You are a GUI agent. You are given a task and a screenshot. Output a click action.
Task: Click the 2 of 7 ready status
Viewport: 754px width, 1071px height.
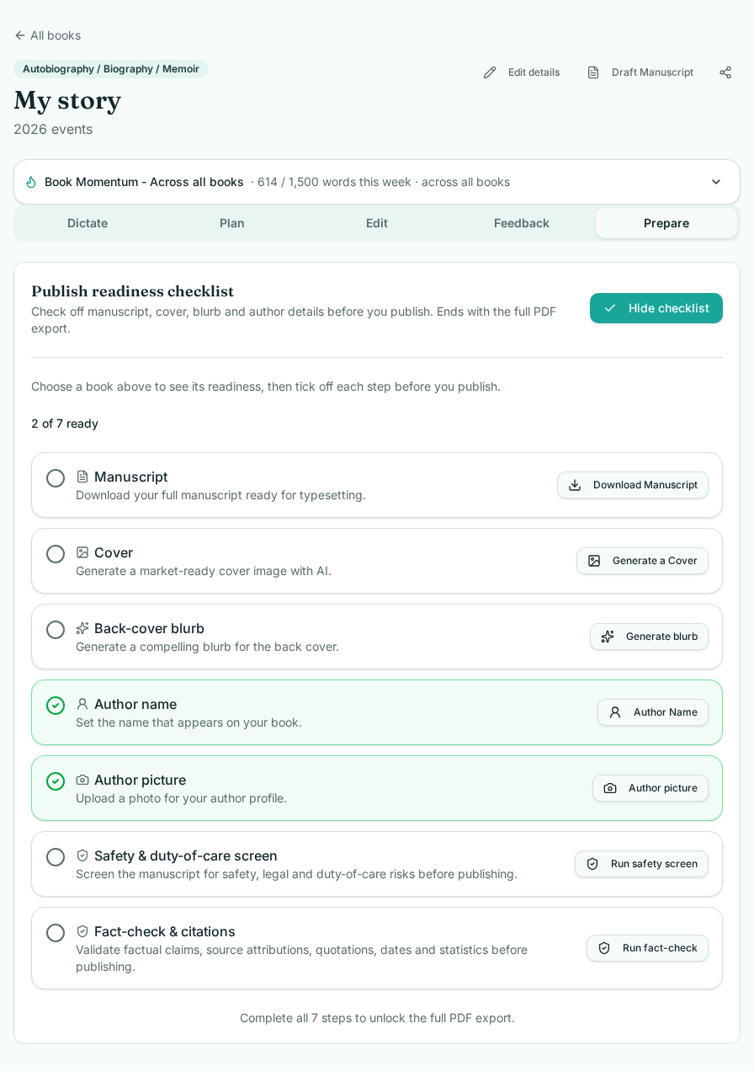point(65,424)
